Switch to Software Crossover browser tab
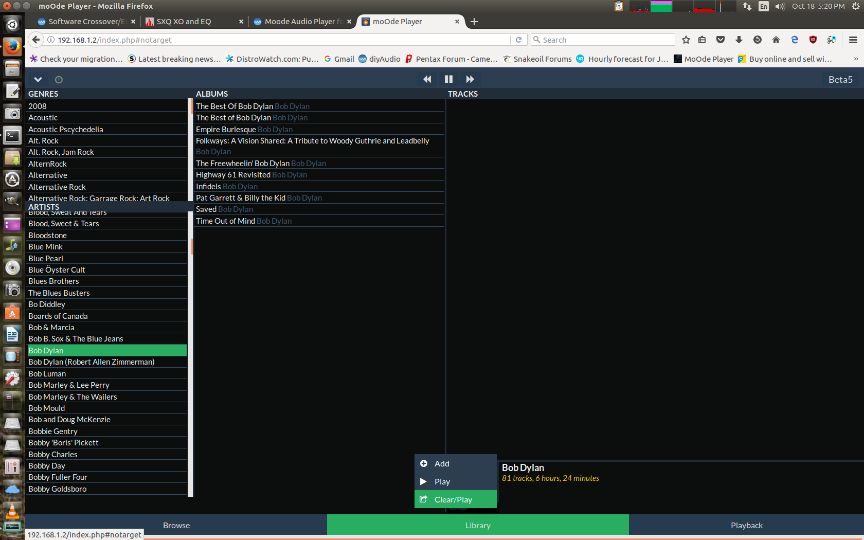Screen dimensions: 864x540 point(86,22)
